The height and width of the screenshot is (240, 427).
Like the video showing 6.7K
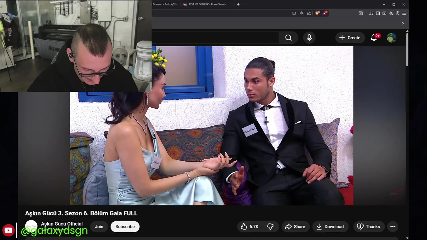(250, 227)
